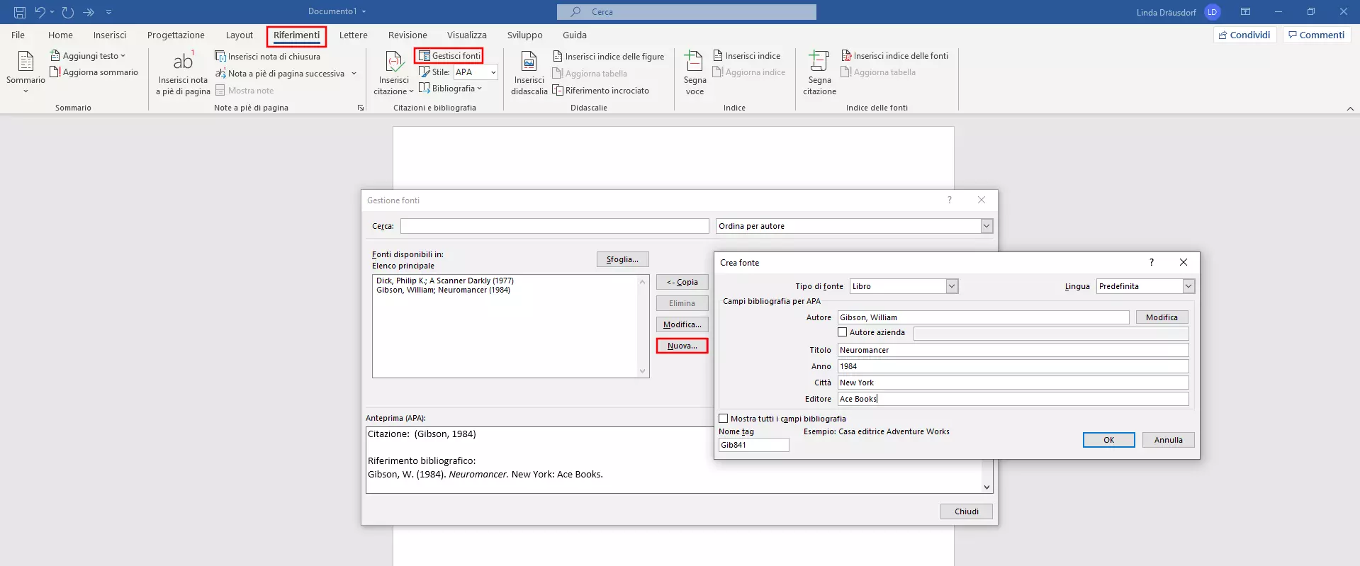Click the Nuova... button

pyautogui.click(x=682, y=346)
